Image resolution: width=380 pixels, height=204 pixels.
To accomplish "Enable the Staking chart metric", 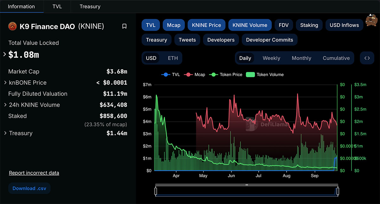I will point(309,25).
